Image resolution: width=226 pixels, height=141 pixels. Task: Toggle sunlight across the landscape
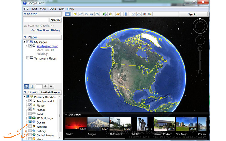tap(111, 14)
